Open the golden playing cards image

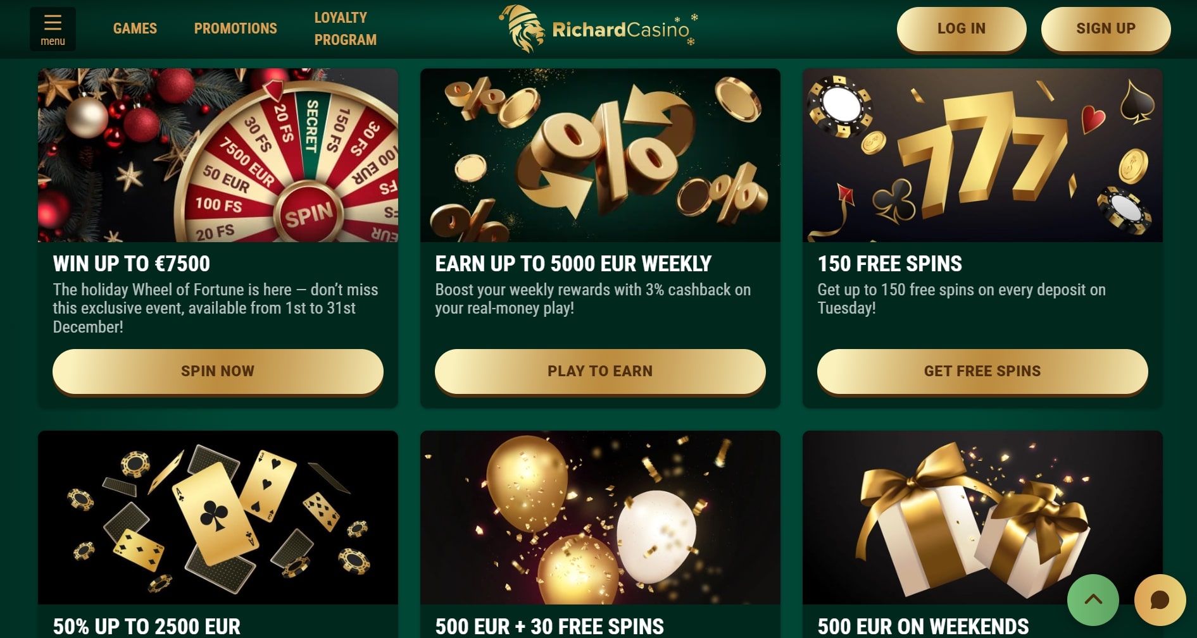[218, 517]
